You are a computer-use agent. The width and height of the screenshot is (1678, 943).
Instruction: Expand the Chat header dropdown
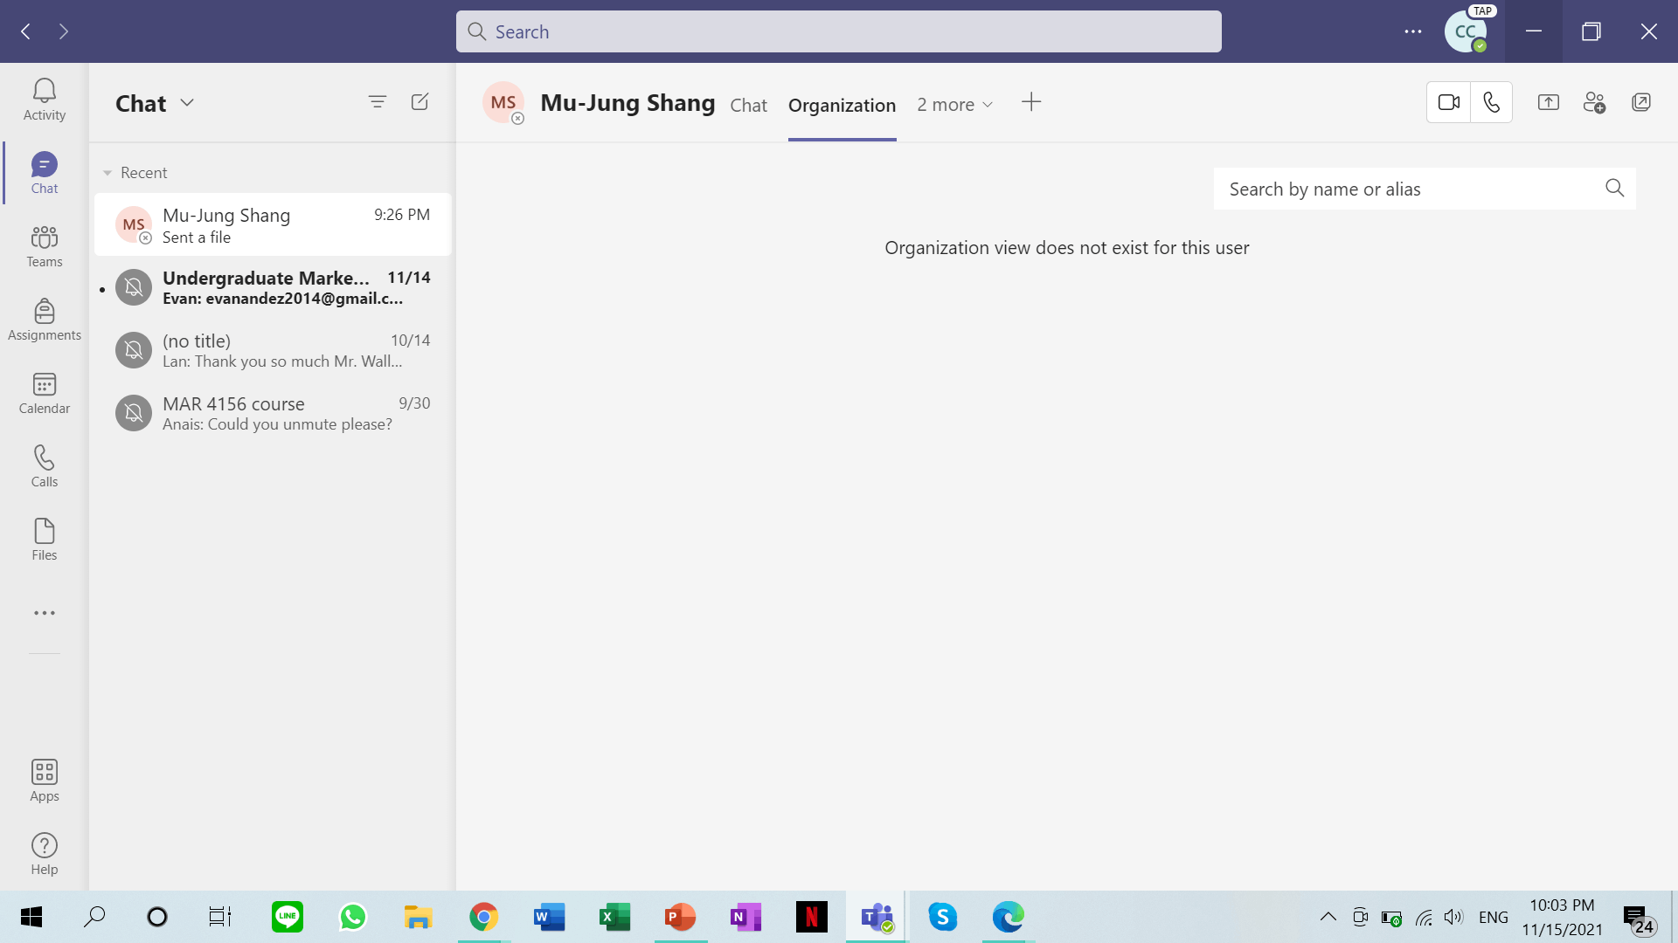187,103
